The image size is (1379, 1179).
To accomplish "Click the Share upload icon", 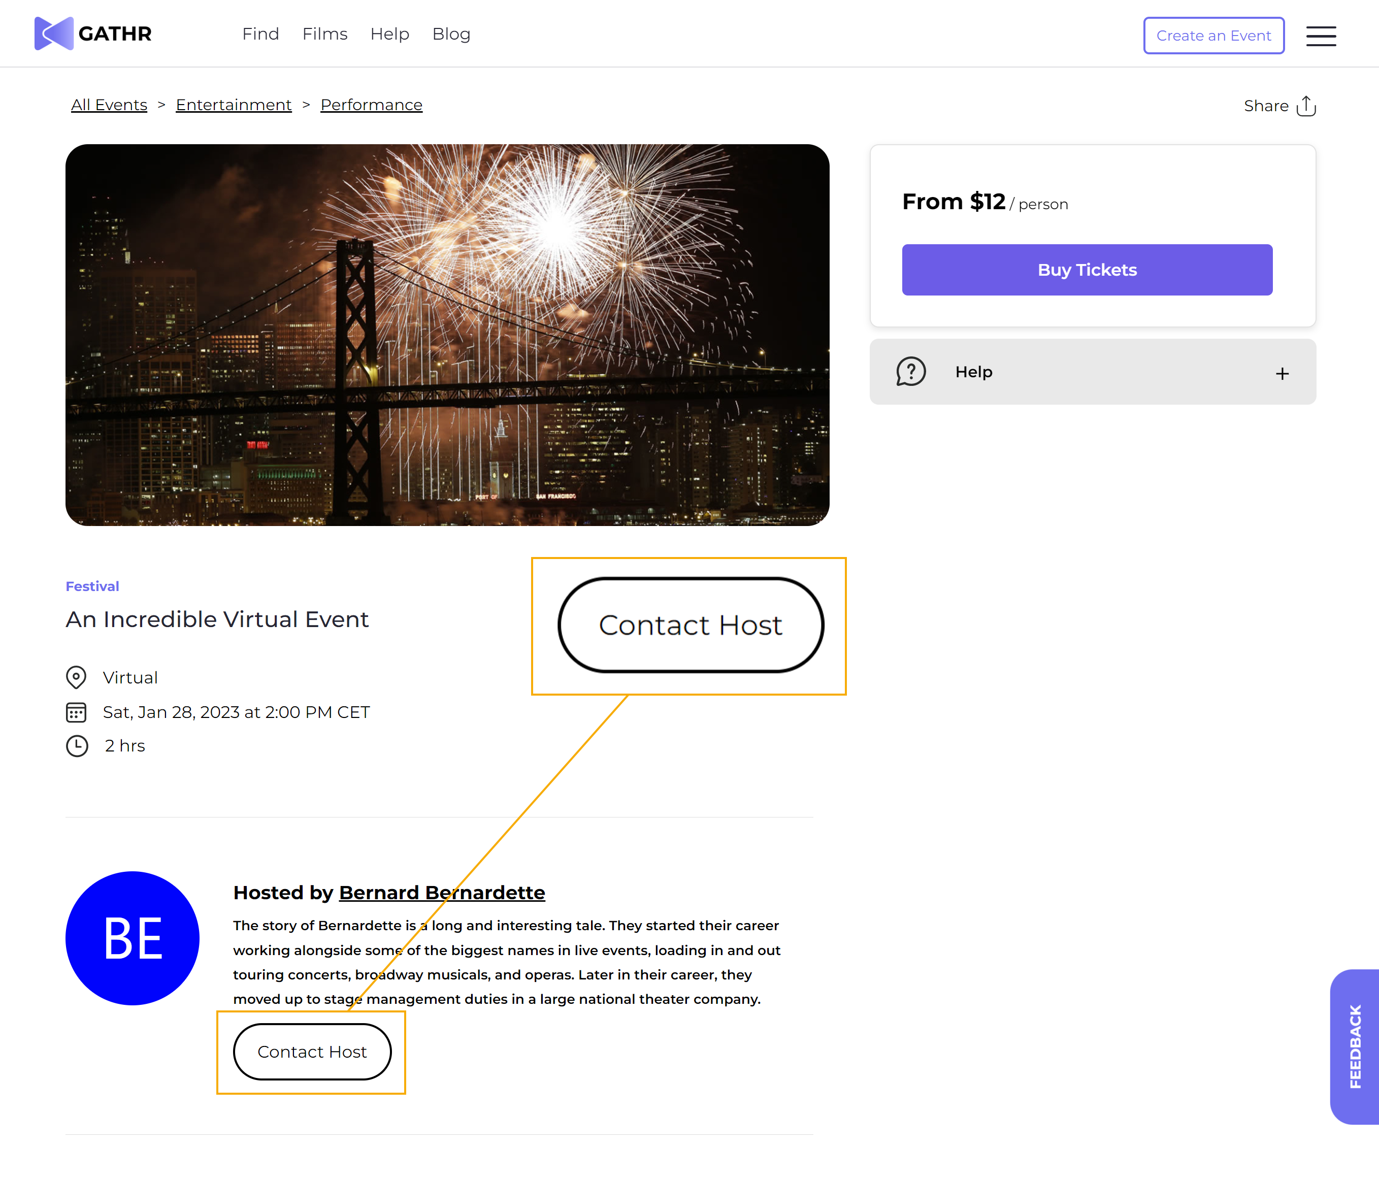I will click(1306, 106).
